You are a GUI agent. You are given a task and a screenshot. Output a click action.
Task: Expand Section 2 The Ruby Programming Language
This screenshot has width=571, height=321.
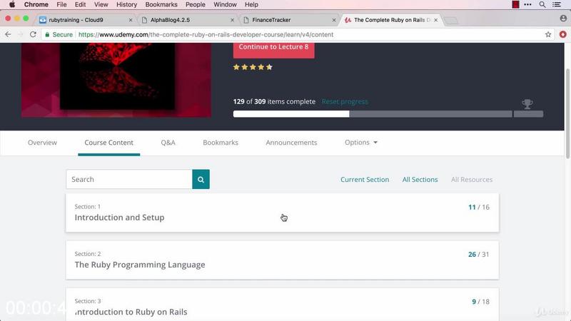click(x=282, y=260)
